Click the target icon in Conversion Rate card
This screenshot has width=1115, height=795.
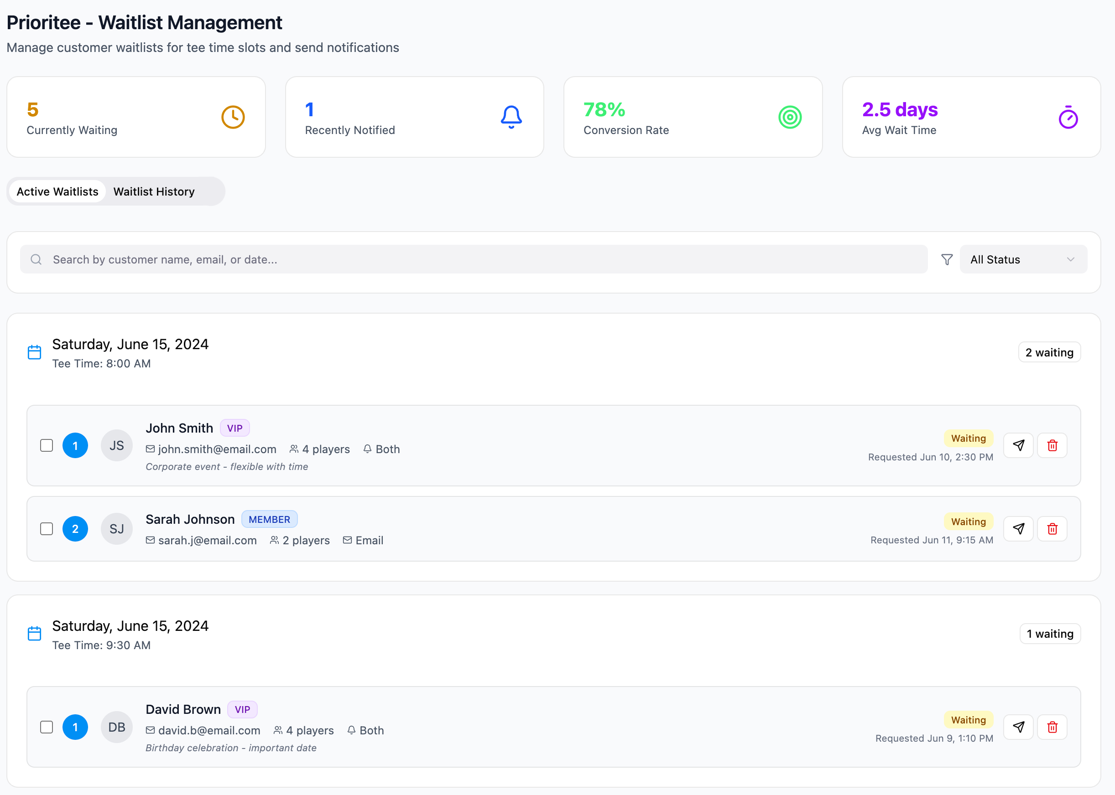click(790, 117)
